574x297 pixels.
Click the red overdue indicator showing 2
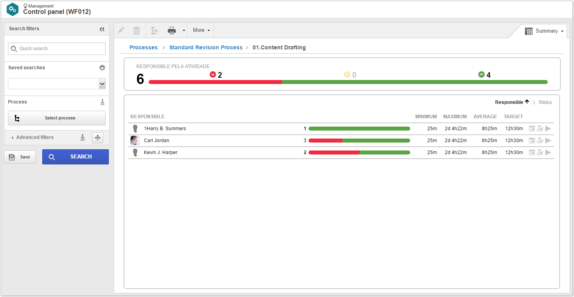click(216, 74)
